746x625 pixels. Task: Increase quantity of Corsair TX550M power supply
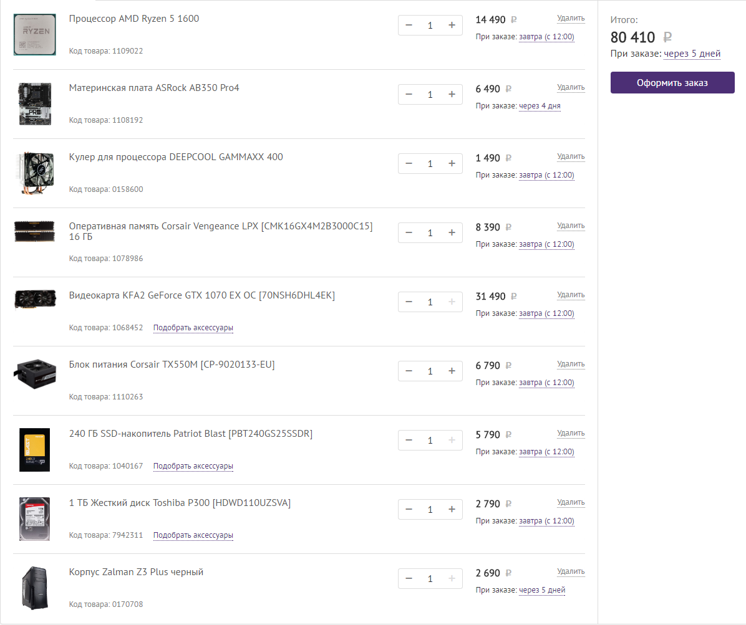click(x=452, y=371)
